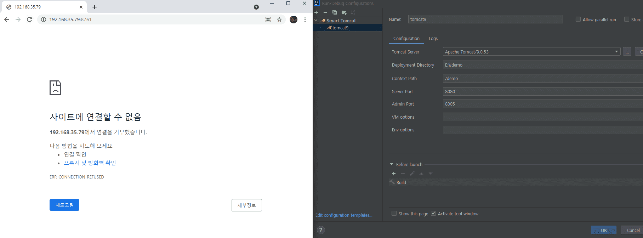Viewport: 643px width, 238px height.
Task: Sort configurations alphabetically
Action: (353, 12)
